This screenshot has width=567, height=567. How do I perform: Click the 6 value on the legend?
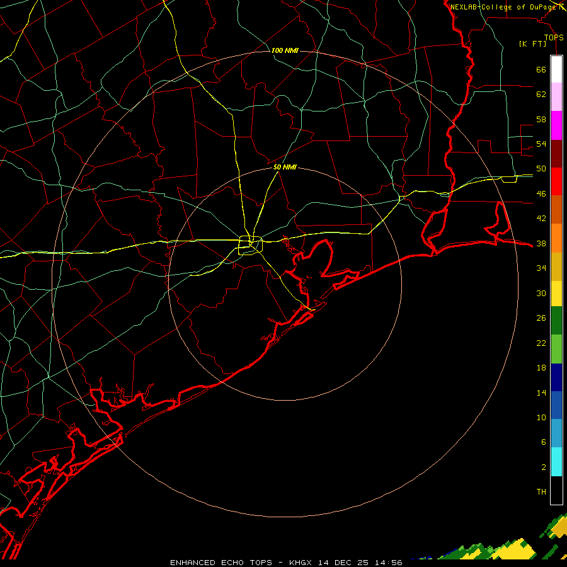[544, 442]
